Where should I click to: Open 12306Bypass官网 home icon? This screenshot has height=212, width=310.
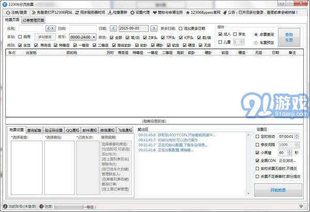[188, 12]
